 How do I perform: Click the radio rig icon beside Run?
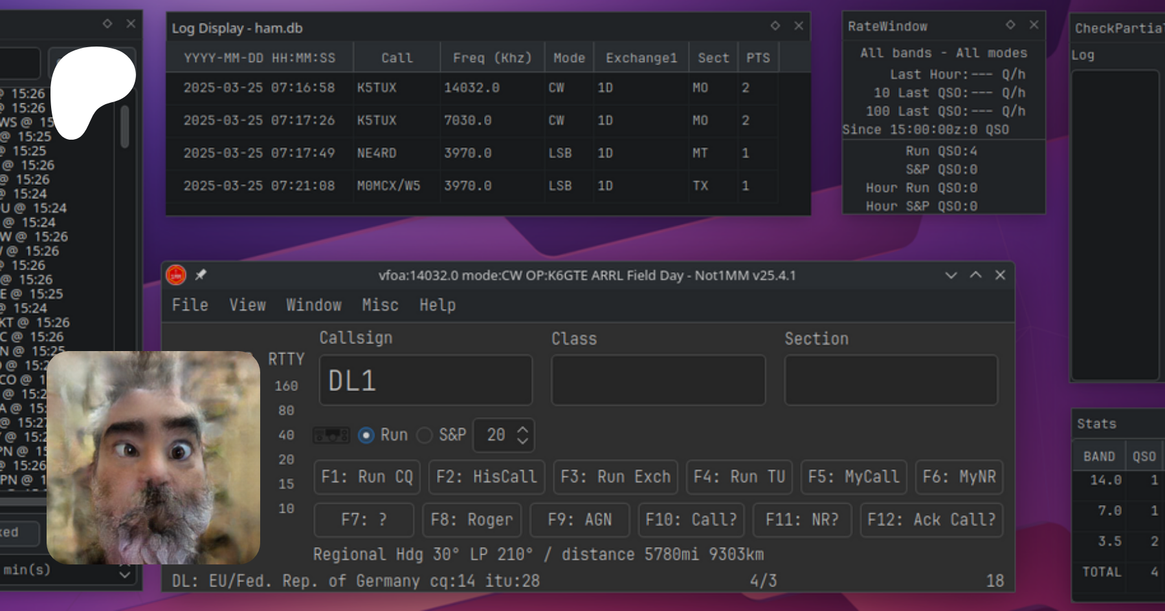(331, 435)
